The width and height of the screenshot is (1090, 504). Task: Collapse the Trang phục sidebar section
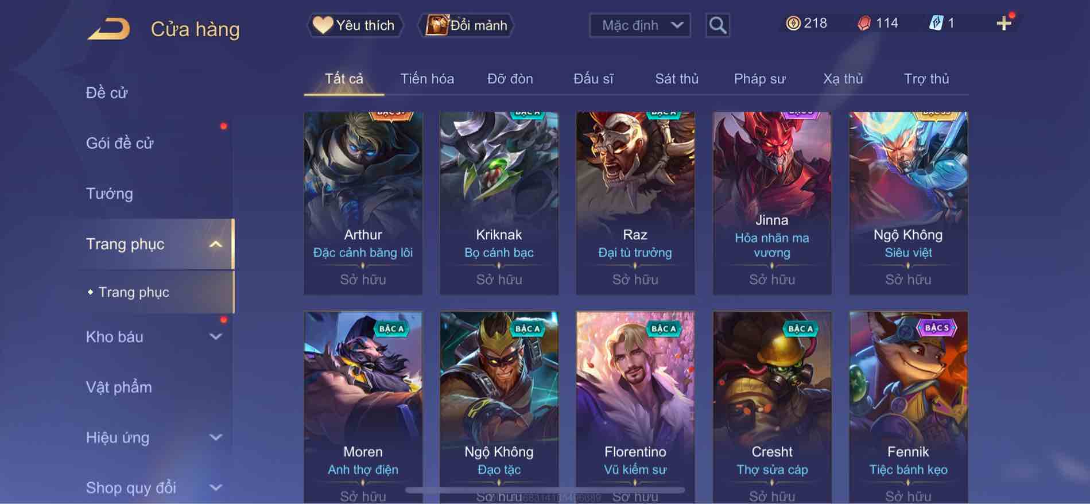point(216,244)
